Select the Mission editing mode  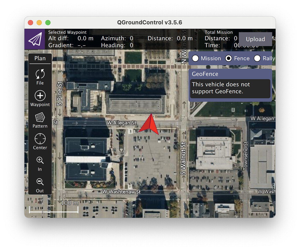(x=195, y=58)
